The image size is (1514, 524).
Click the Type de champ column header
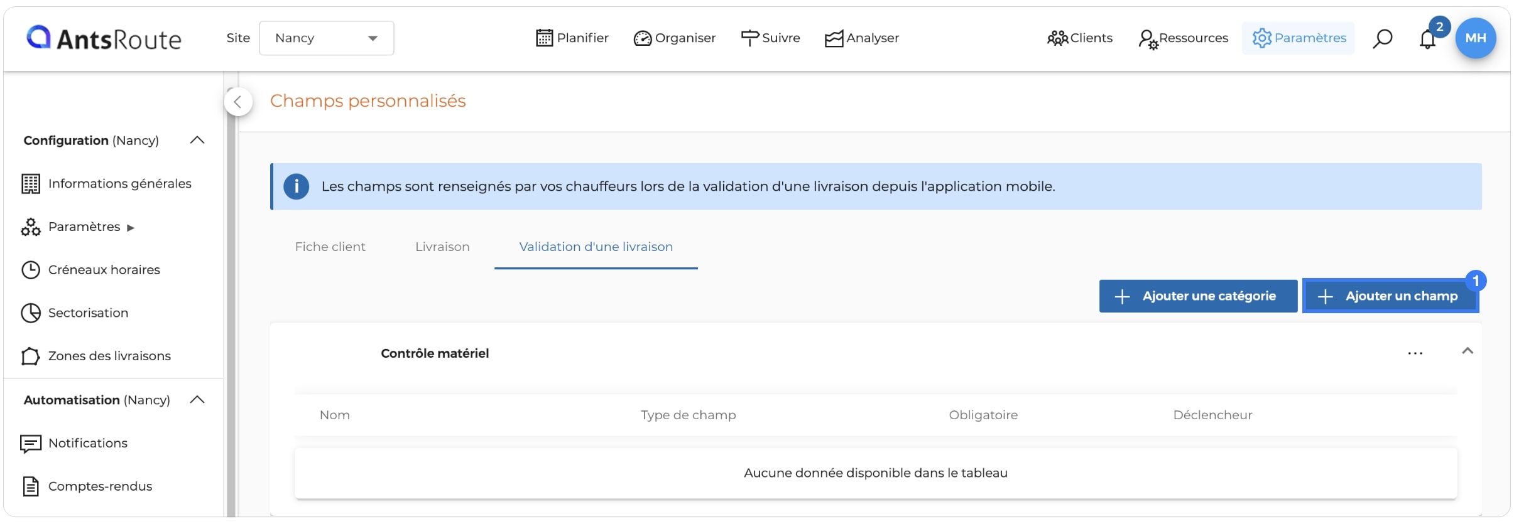pos(689,415)
